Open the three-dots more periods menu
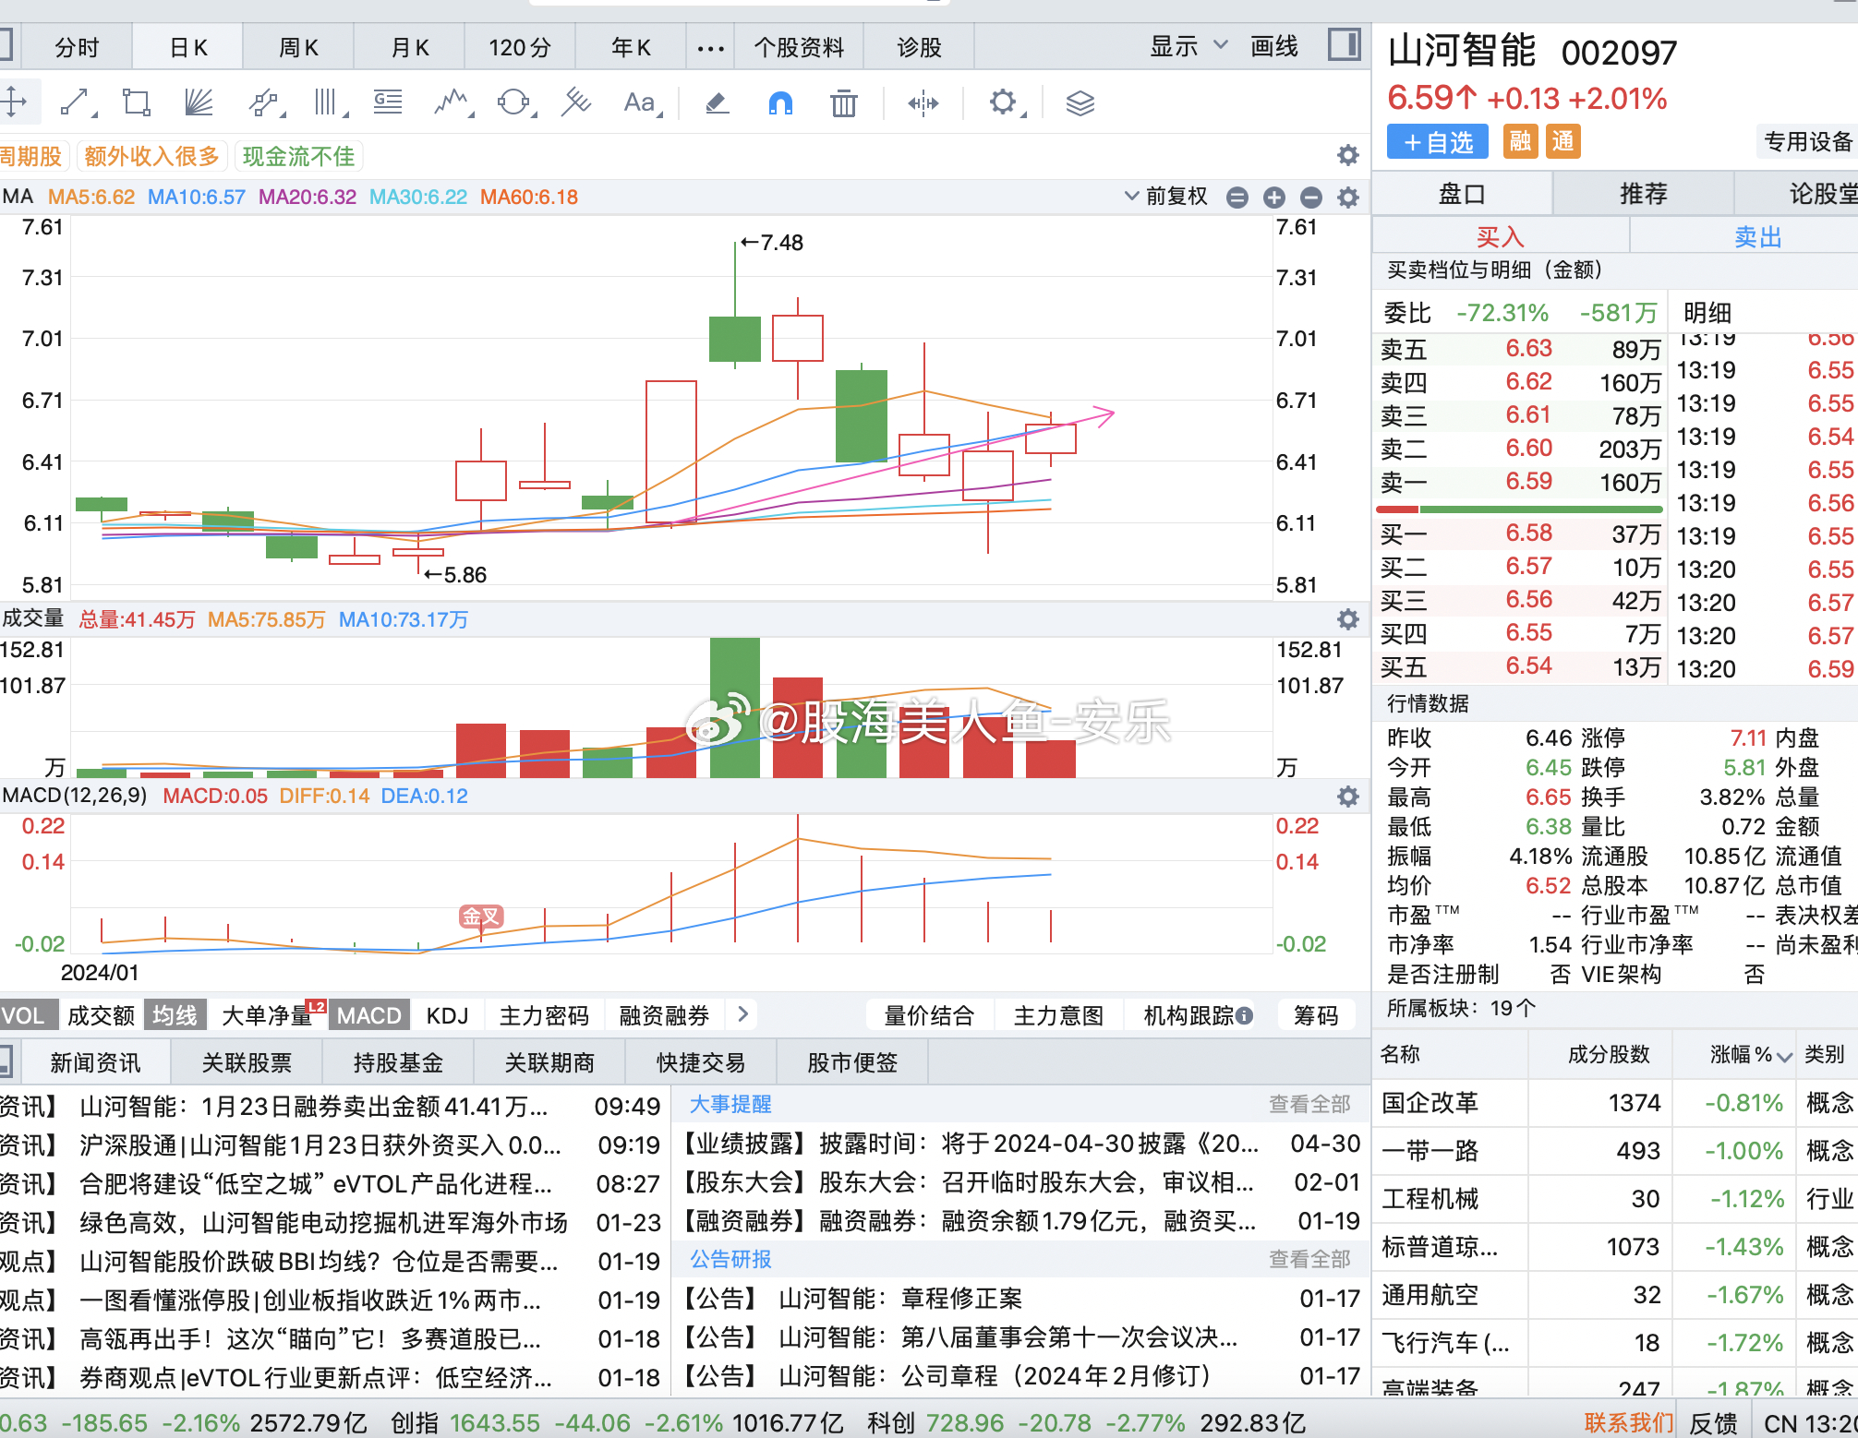1858x1438 pixels. tap(710, 47)
